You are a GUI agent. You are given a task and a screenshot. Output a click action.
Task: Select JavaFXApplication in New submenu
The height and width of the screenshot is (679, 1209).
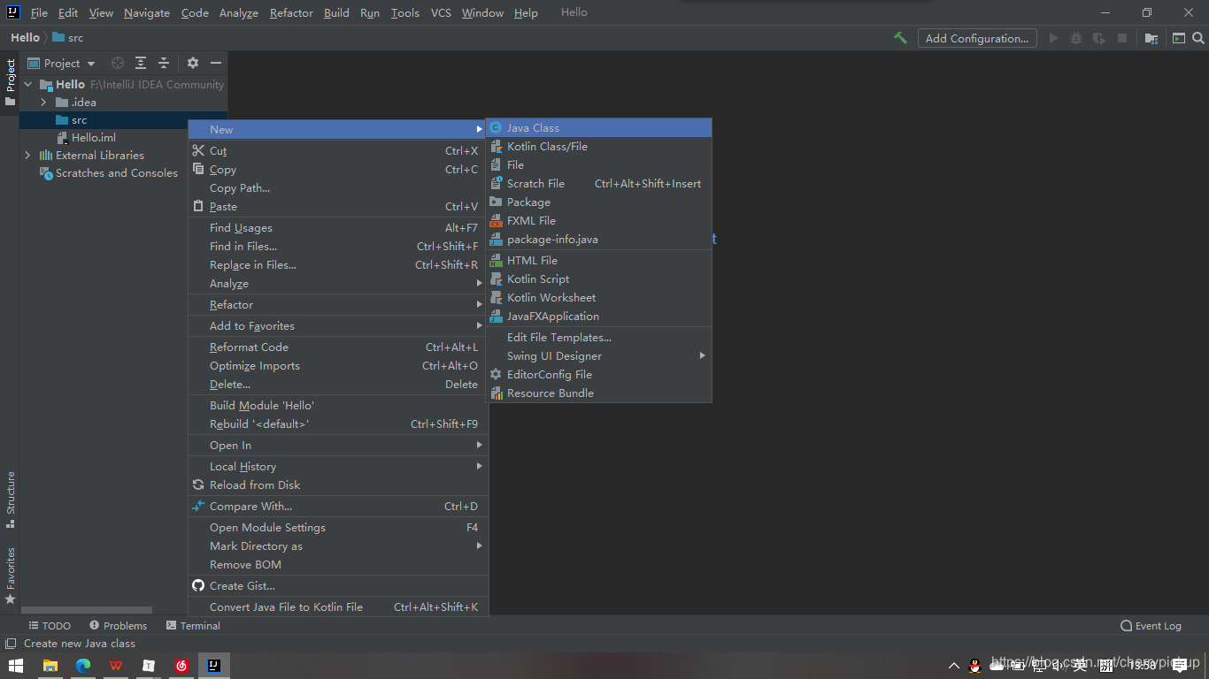click(x=599, y=316)
